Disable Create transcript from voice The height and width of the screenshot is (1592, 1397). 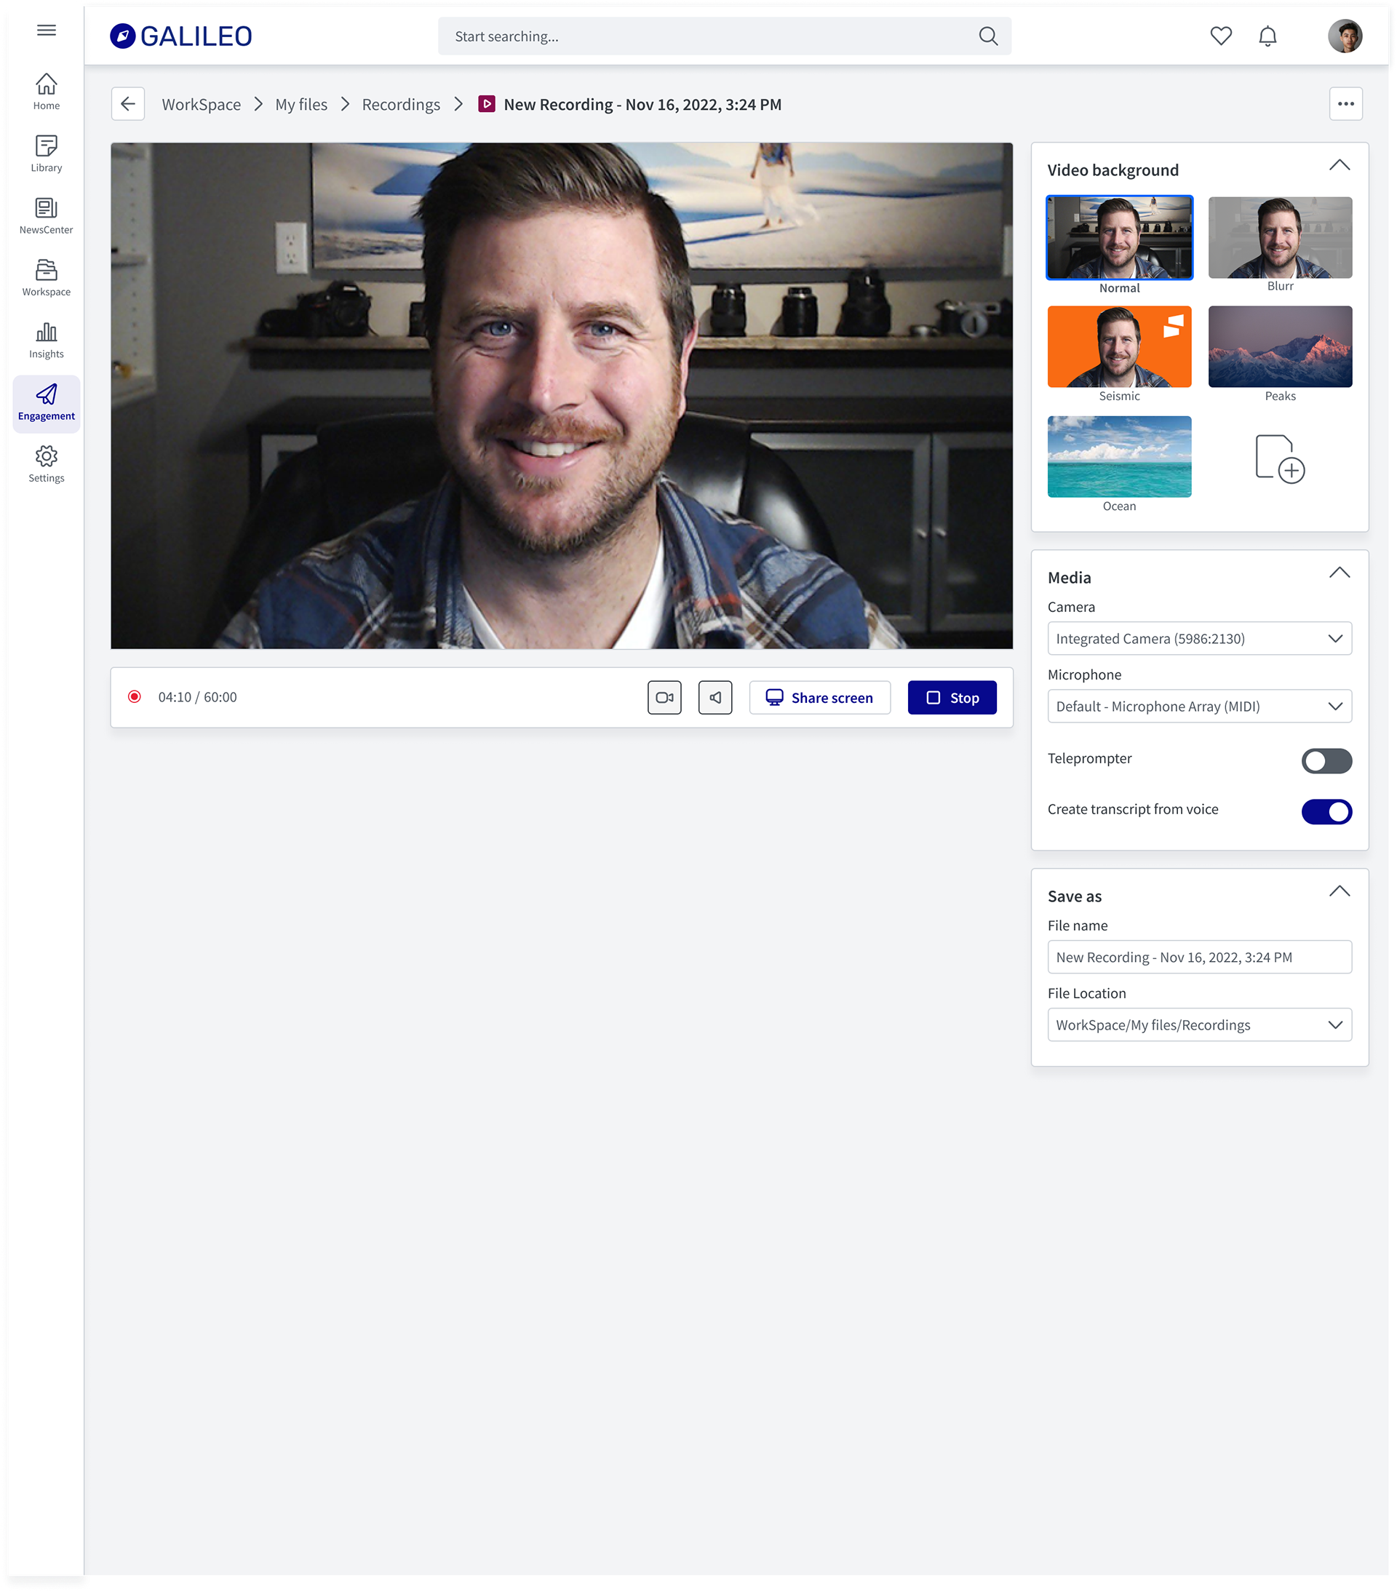[x=1326, y=811]
